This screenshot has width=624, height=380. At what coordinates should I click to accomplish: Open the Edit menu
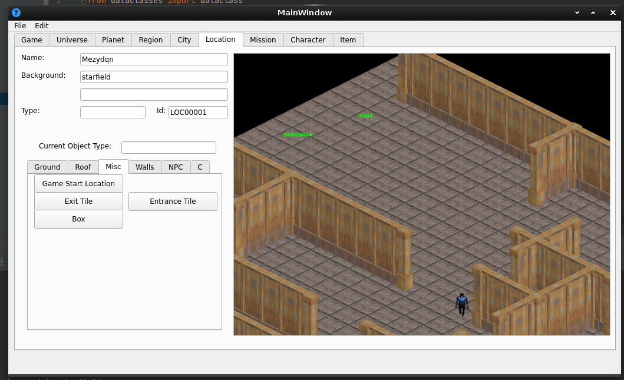coord(41,25)
